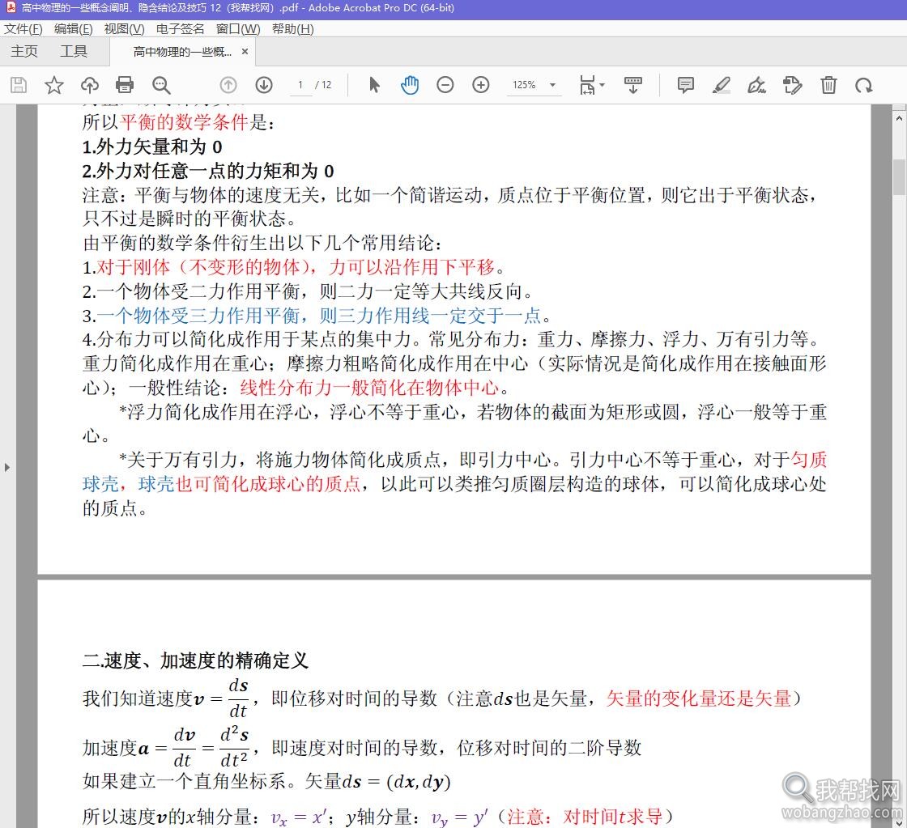This screenshot has height=828, width=907.
Task: Click red text 线性分布力一般简化在物体中心
Action: [369, 388]
